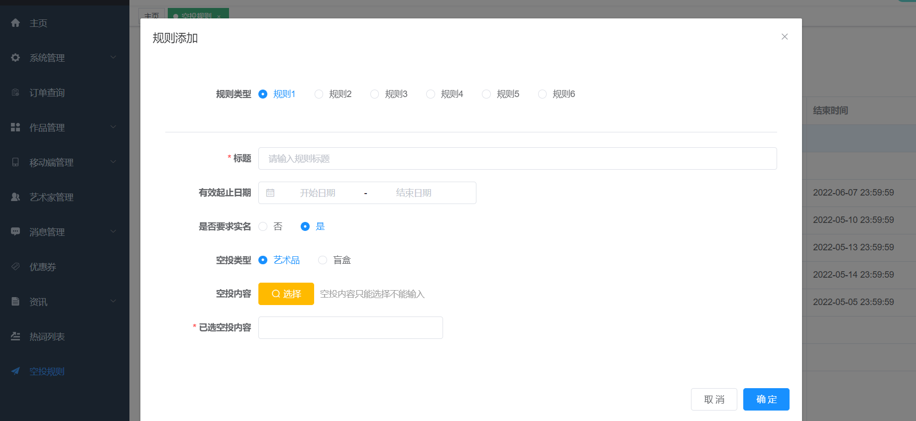Expand 消息管理 sidebar submenu chevron
916x421 pixels.
coord(114,231)
